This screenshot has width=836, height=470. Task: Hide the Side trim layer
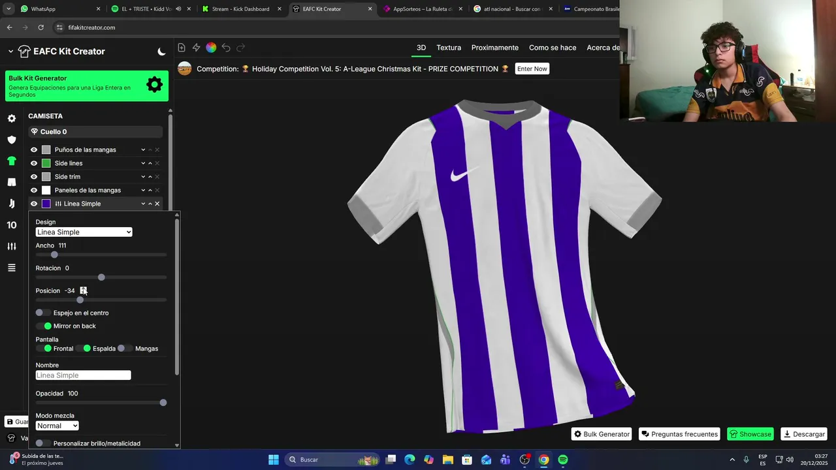click(x=34, y=177)
